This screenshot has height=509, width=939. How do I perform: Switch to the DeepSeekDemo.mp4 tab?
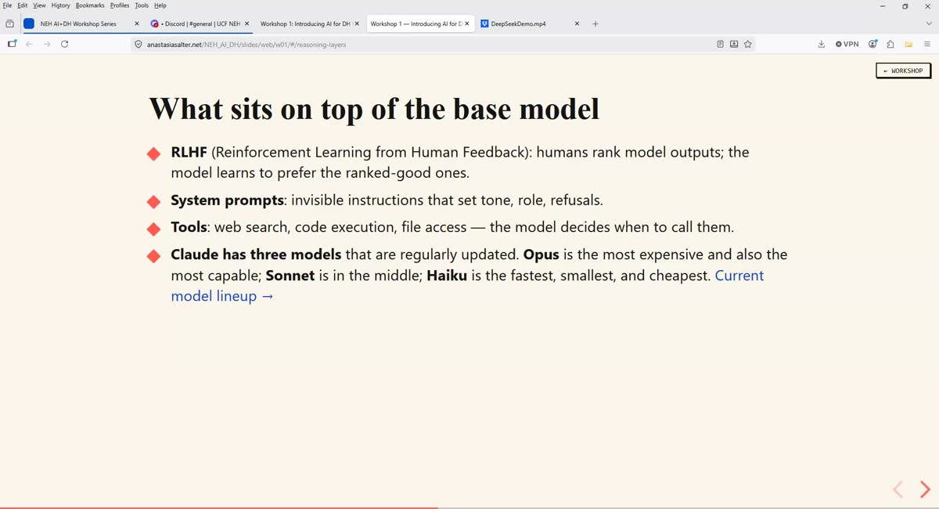530,23
